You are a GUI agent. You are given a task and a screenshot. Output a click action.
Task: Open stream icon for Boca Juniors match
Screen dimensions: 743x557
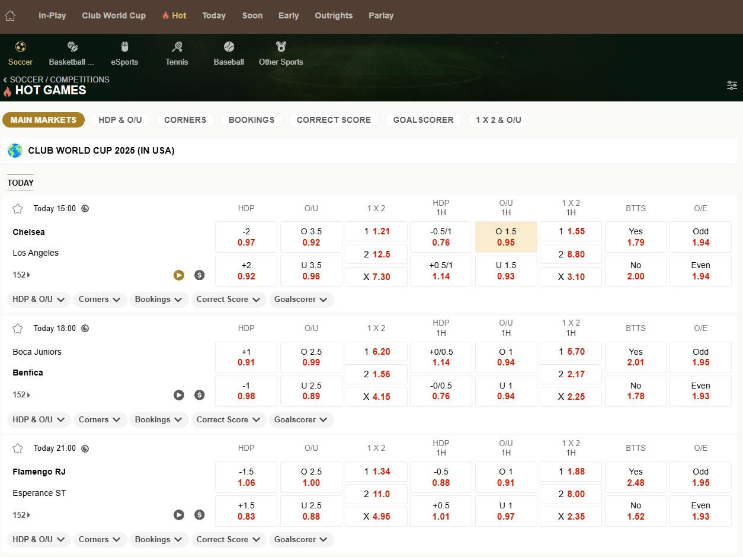[x=179, y=395]
